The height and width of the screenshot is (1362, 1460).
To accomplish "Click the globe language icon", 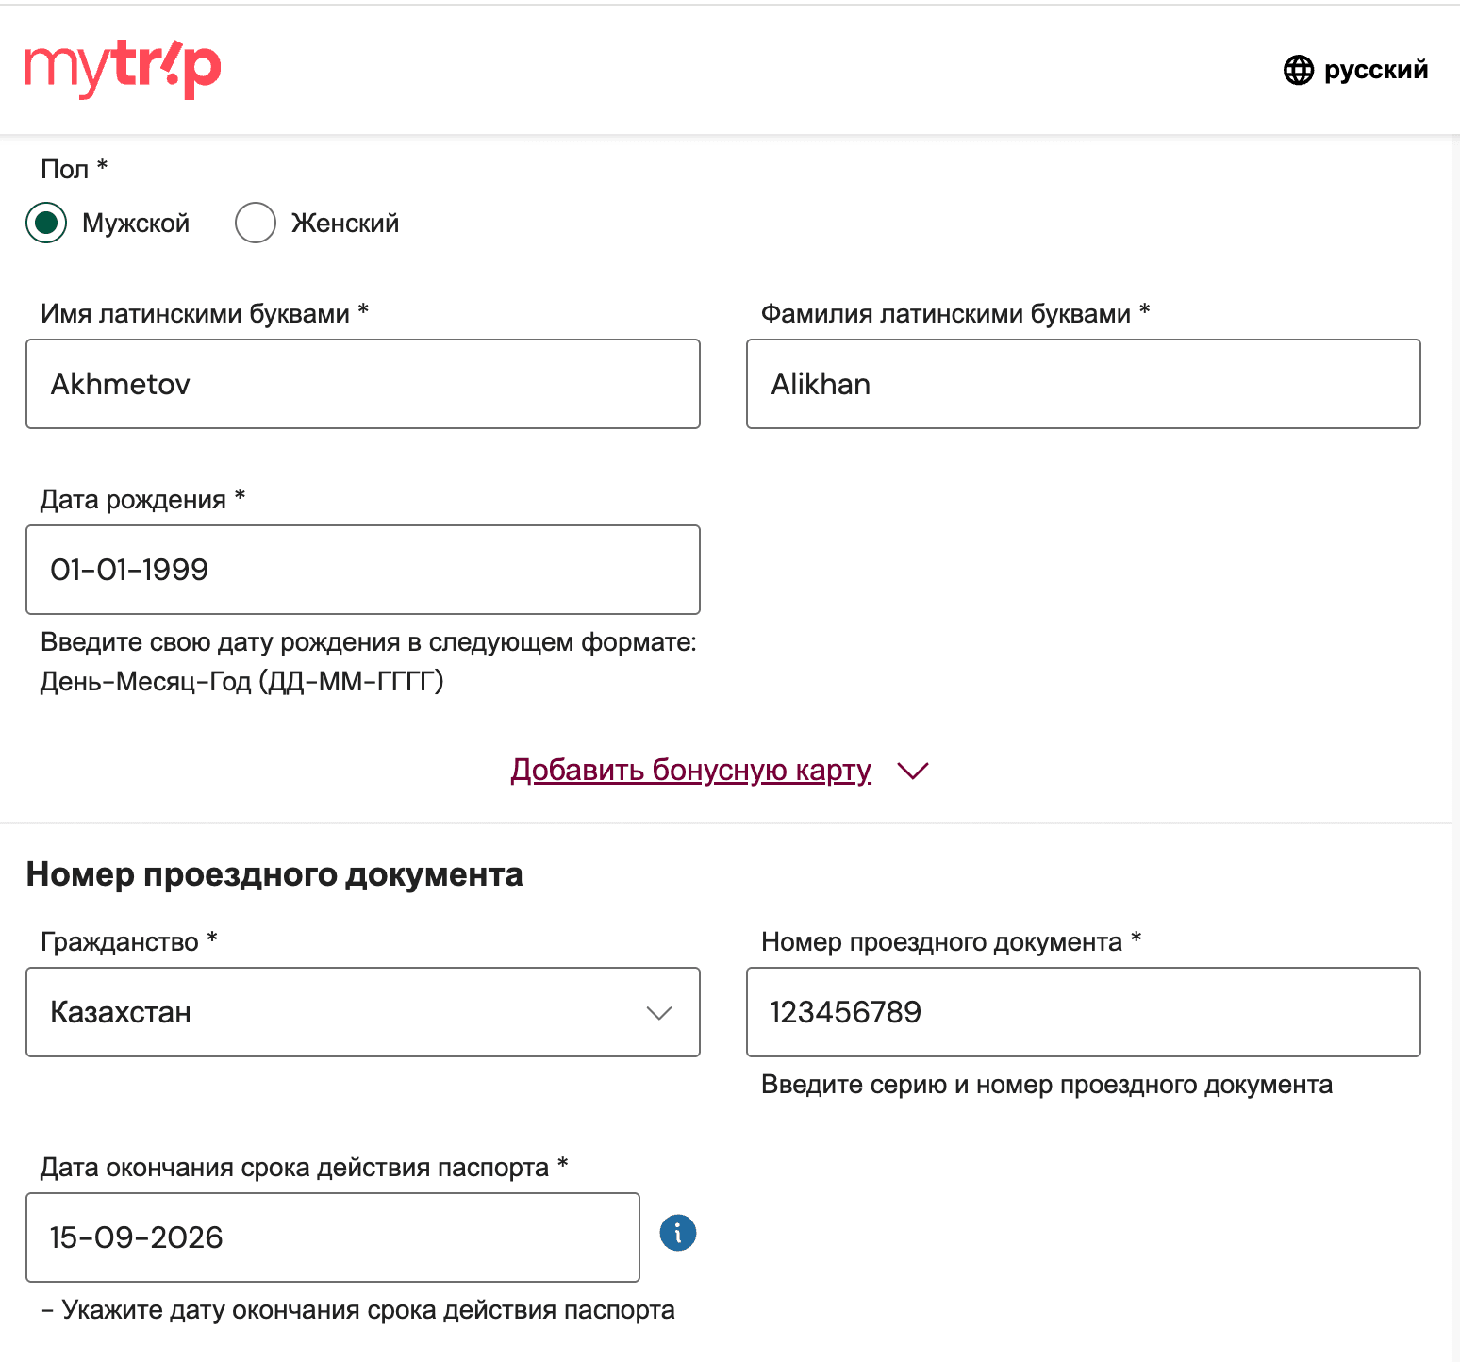I will coord(1299,70).
